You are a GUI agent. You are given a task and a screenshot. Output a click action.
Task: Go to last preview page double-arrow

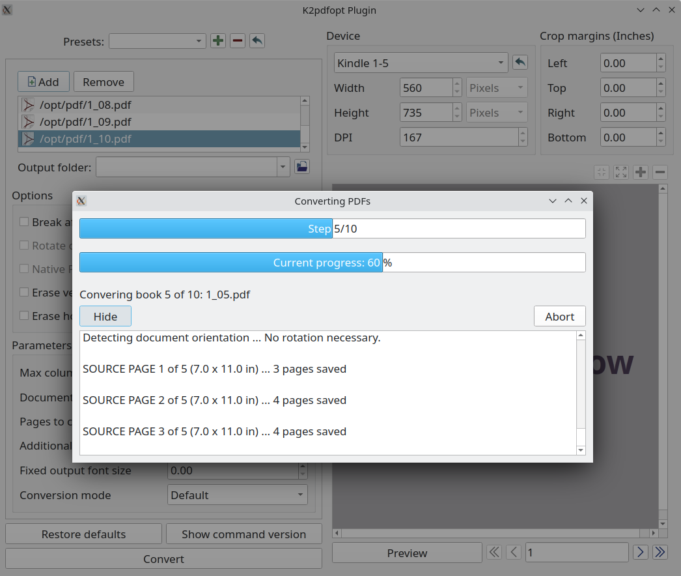[660, 552]
